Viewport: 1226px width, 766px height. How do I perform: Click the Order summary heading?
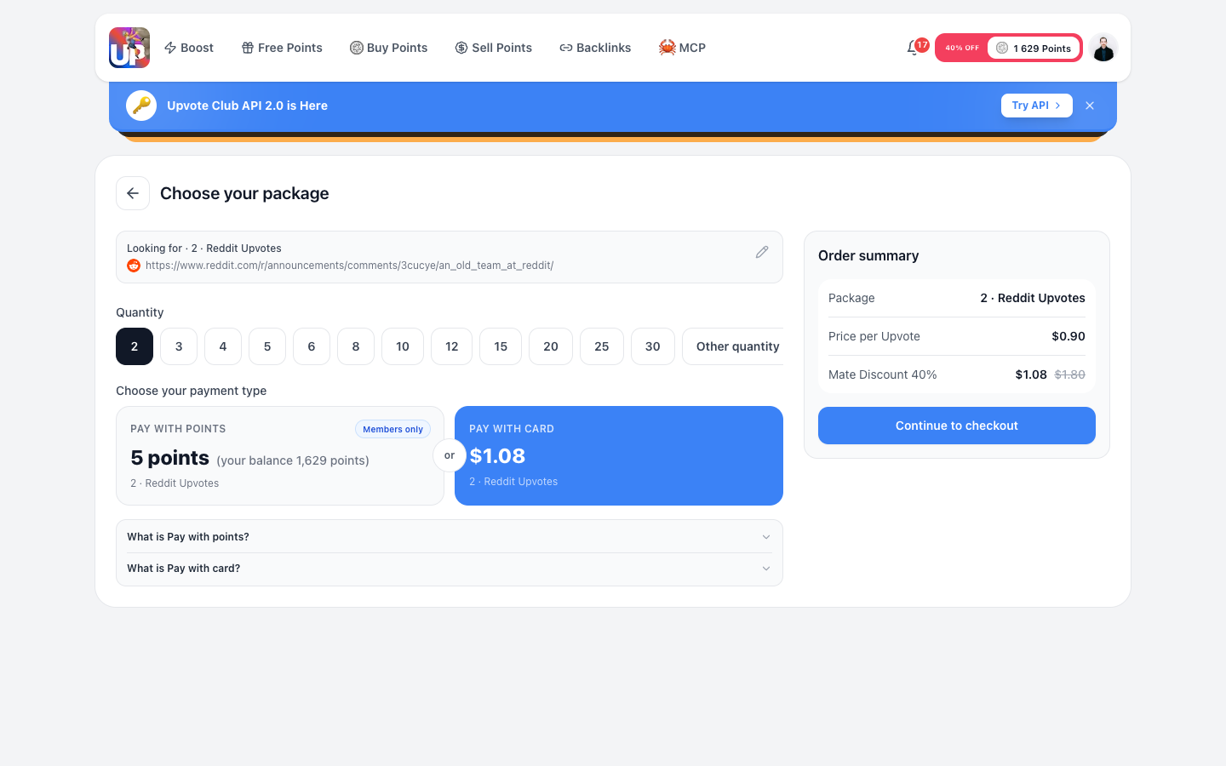coord(868,255)
